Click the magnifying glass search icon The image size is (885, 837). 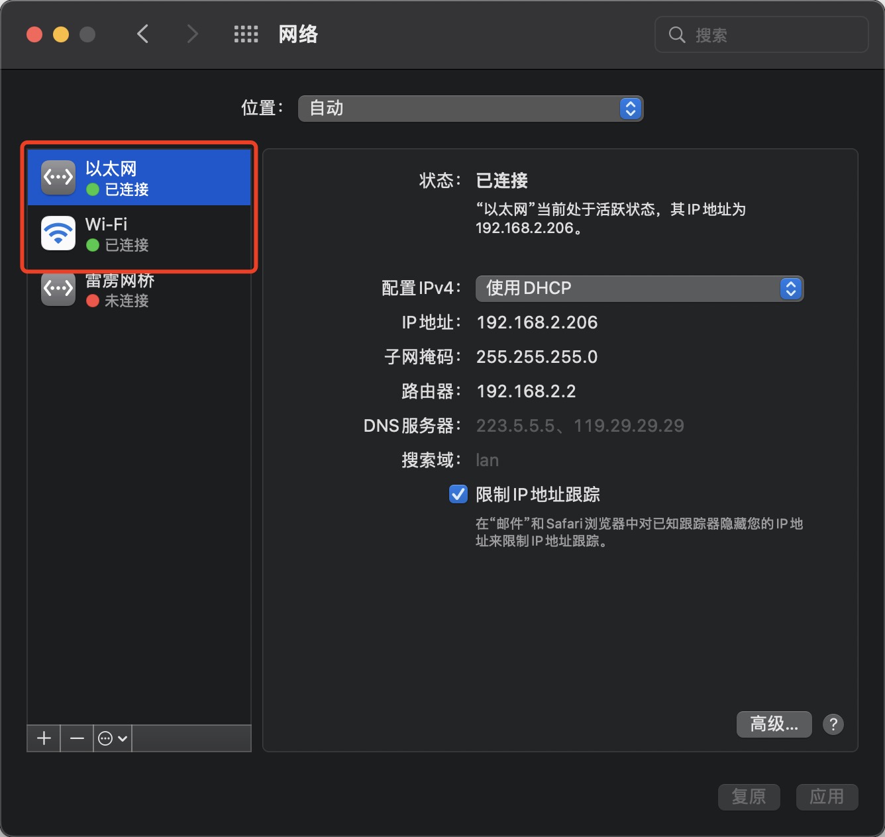[676, 35]
